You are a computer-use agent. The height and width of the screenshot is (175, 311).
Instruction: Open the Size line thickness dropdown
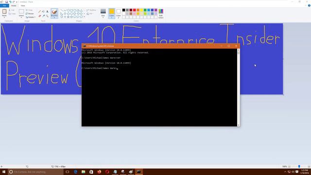(103, 14)
